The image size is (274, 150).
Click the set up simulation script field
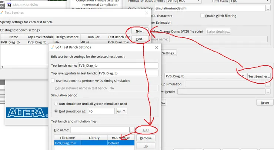[225, 84]
